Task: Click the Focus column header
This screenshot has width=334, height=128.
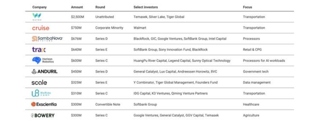Action: 247,7
